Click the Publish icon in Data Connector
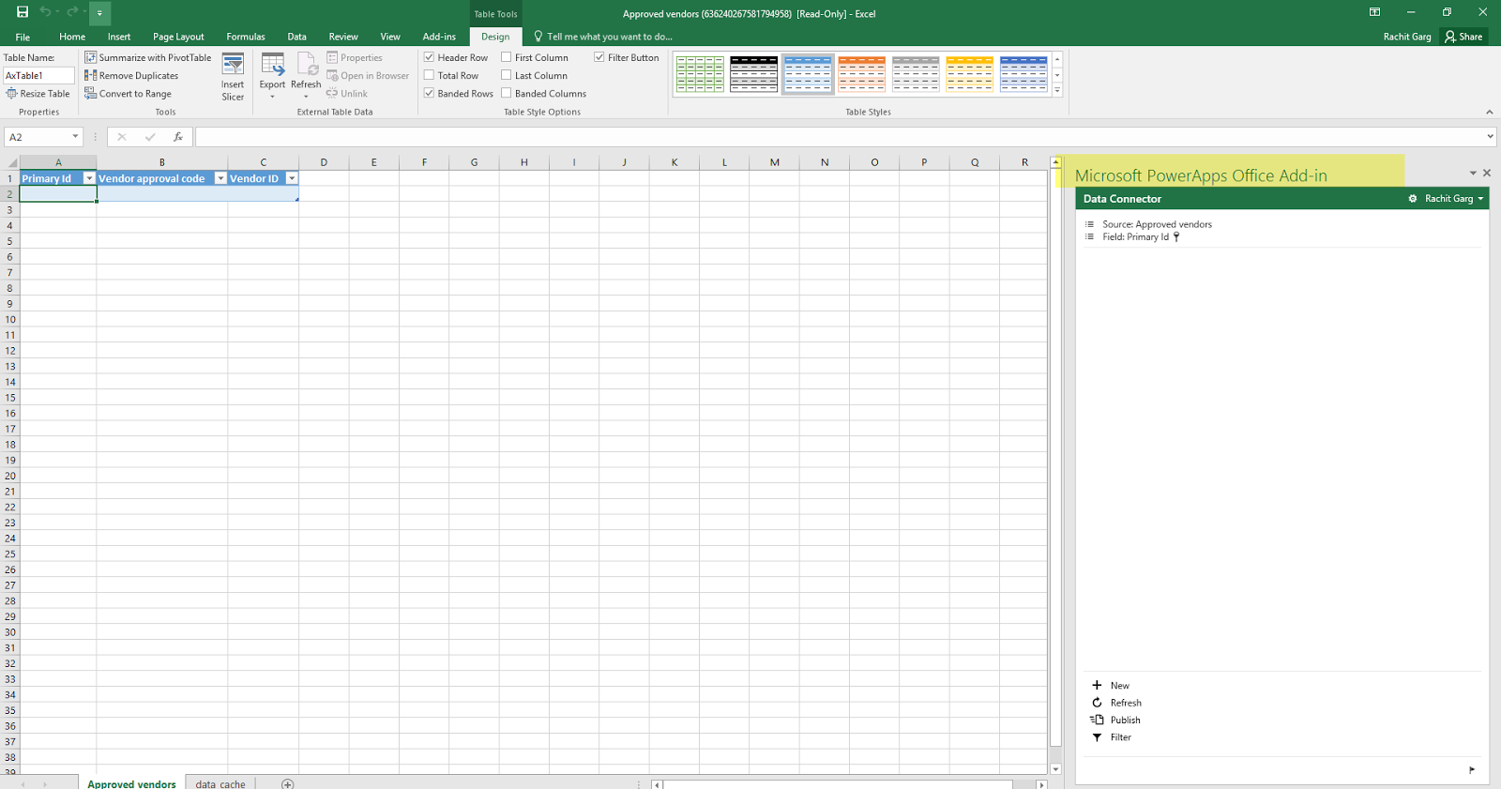The width and height of the screenshot is (1501, 789). pyautogui.click(x=1097, y=720)
